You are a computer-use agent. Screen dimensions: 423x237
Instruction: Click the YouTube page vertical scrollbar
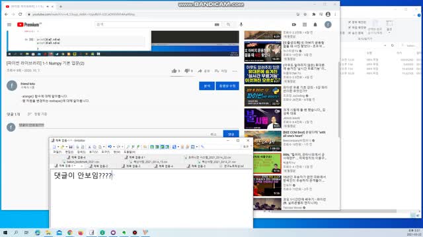(x=338, y=99)
